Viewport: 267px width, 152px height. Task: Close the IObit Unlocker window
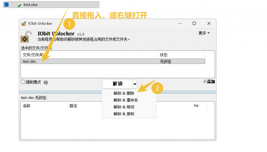pyautogui.click(x=209, y=23)
